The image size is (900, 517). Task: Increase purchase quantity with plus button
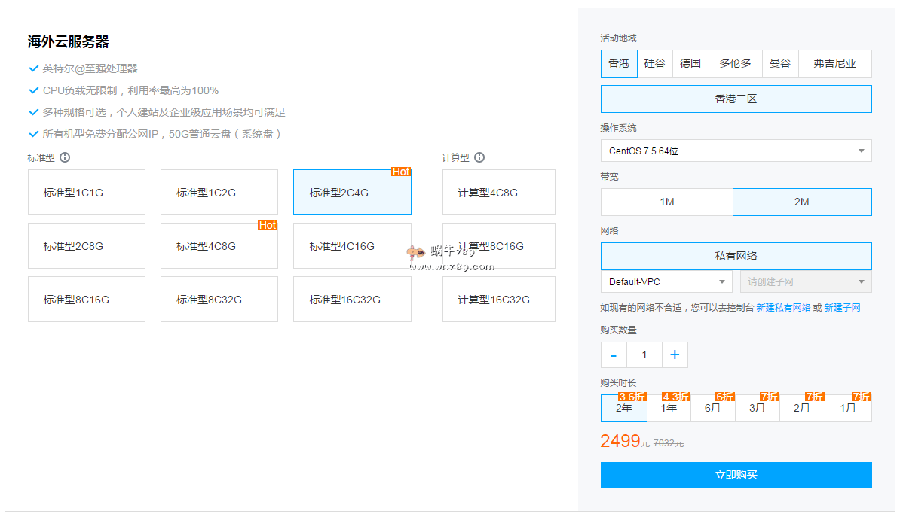(675, 355)
